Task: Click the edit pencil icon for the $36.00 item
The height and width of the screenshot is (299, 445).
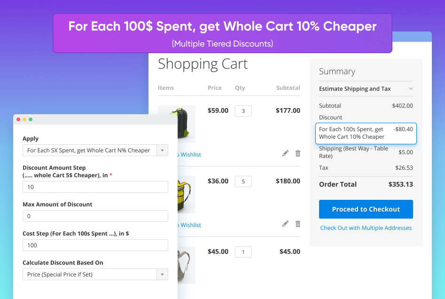Action: click(x=285, y=224)
